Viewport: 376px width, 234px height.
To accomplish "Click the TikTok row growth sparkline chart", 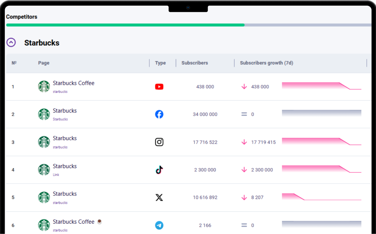I will coord(322,169).
